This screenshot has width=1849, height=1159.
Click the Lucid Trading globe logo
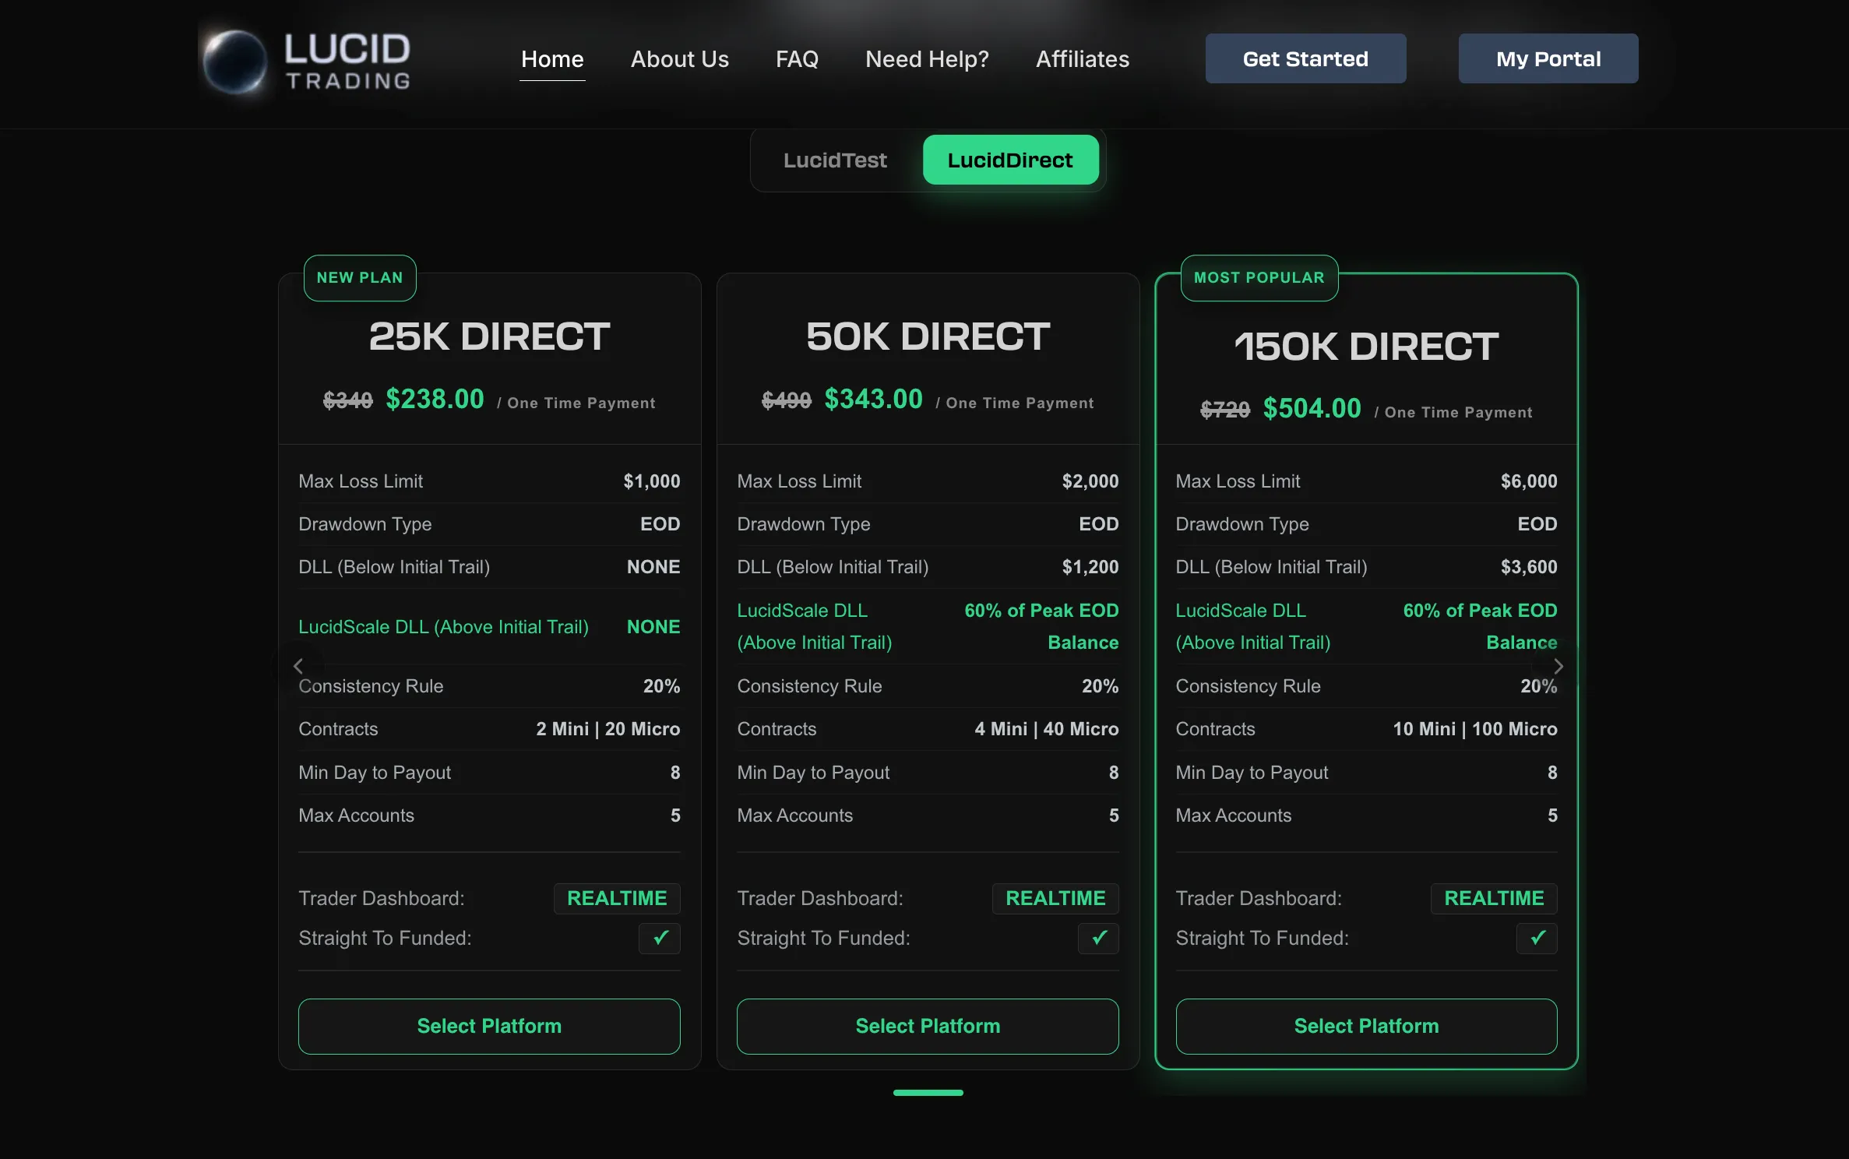pos(234,61)
